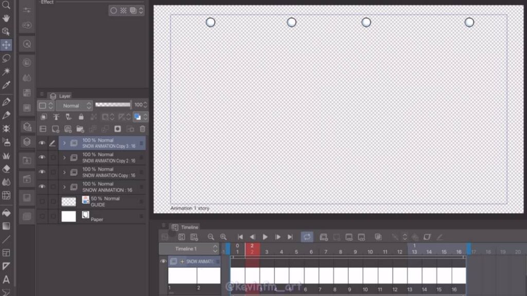
Task: Go to the last frame
Action: [x=290, y=237]
